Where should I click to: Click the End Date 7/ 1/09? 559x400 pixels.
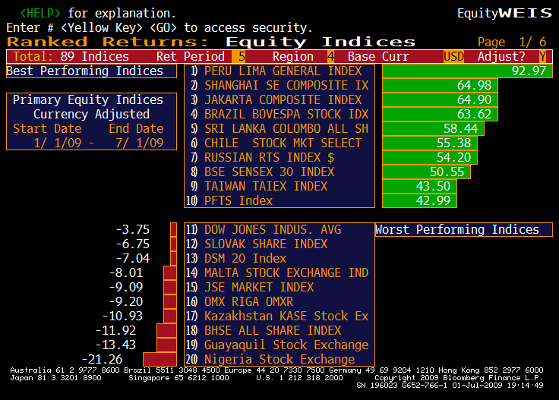139,143
